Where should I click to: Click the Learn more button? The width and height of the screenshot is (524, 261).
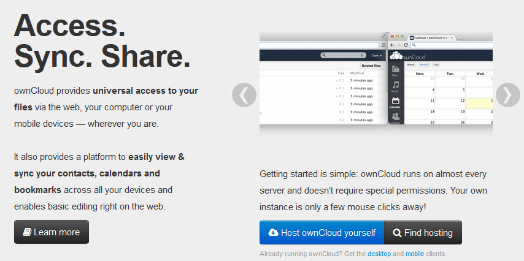click(x=52, y=232)
